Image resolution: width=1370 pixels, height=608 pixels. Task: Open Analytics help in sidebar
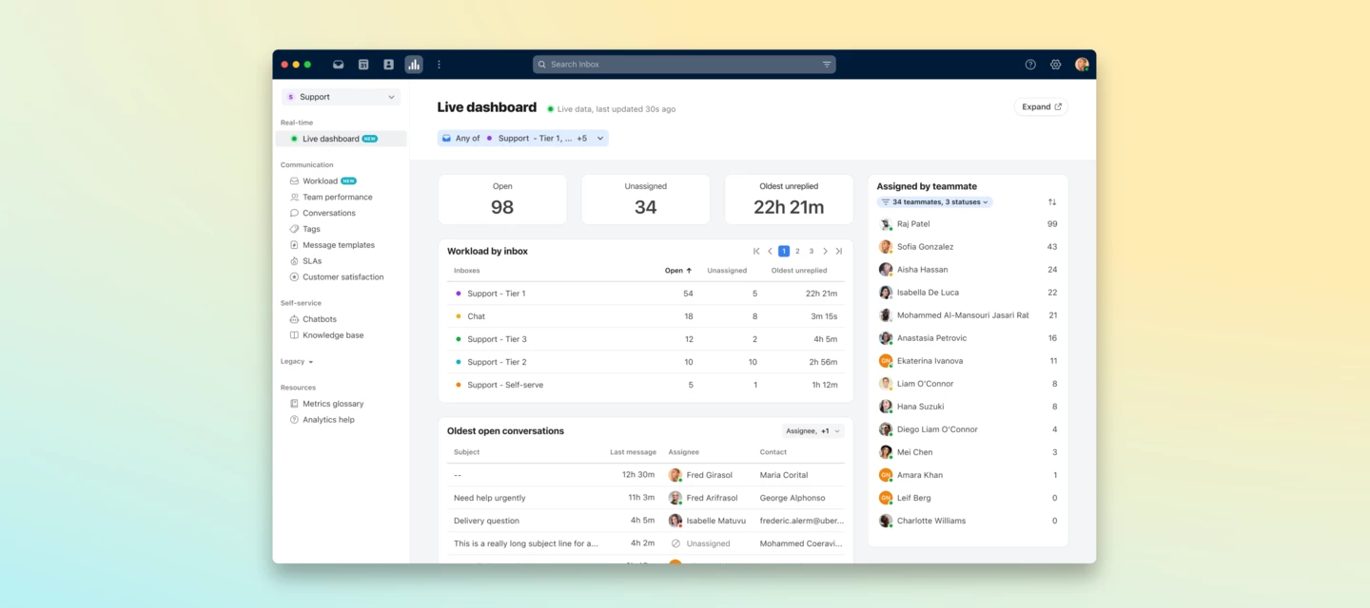coord(322,420)
